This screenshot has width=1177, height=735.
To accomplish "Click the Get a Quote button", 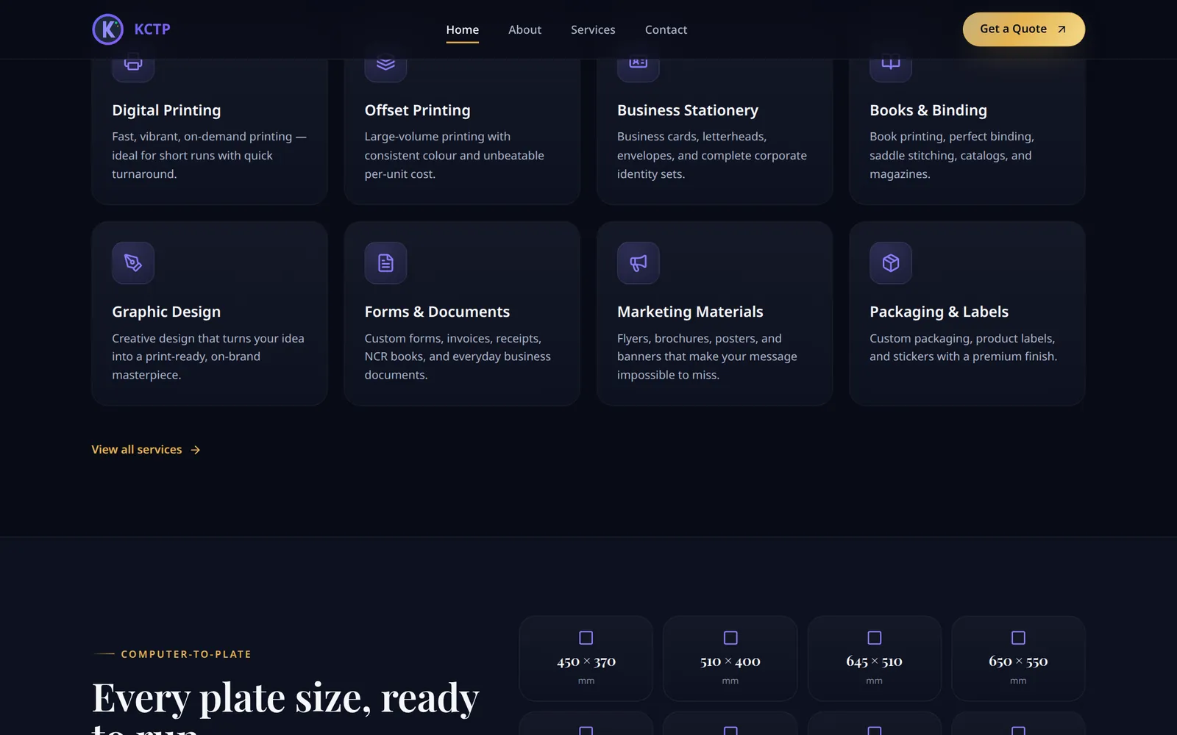I will 1024,29.
